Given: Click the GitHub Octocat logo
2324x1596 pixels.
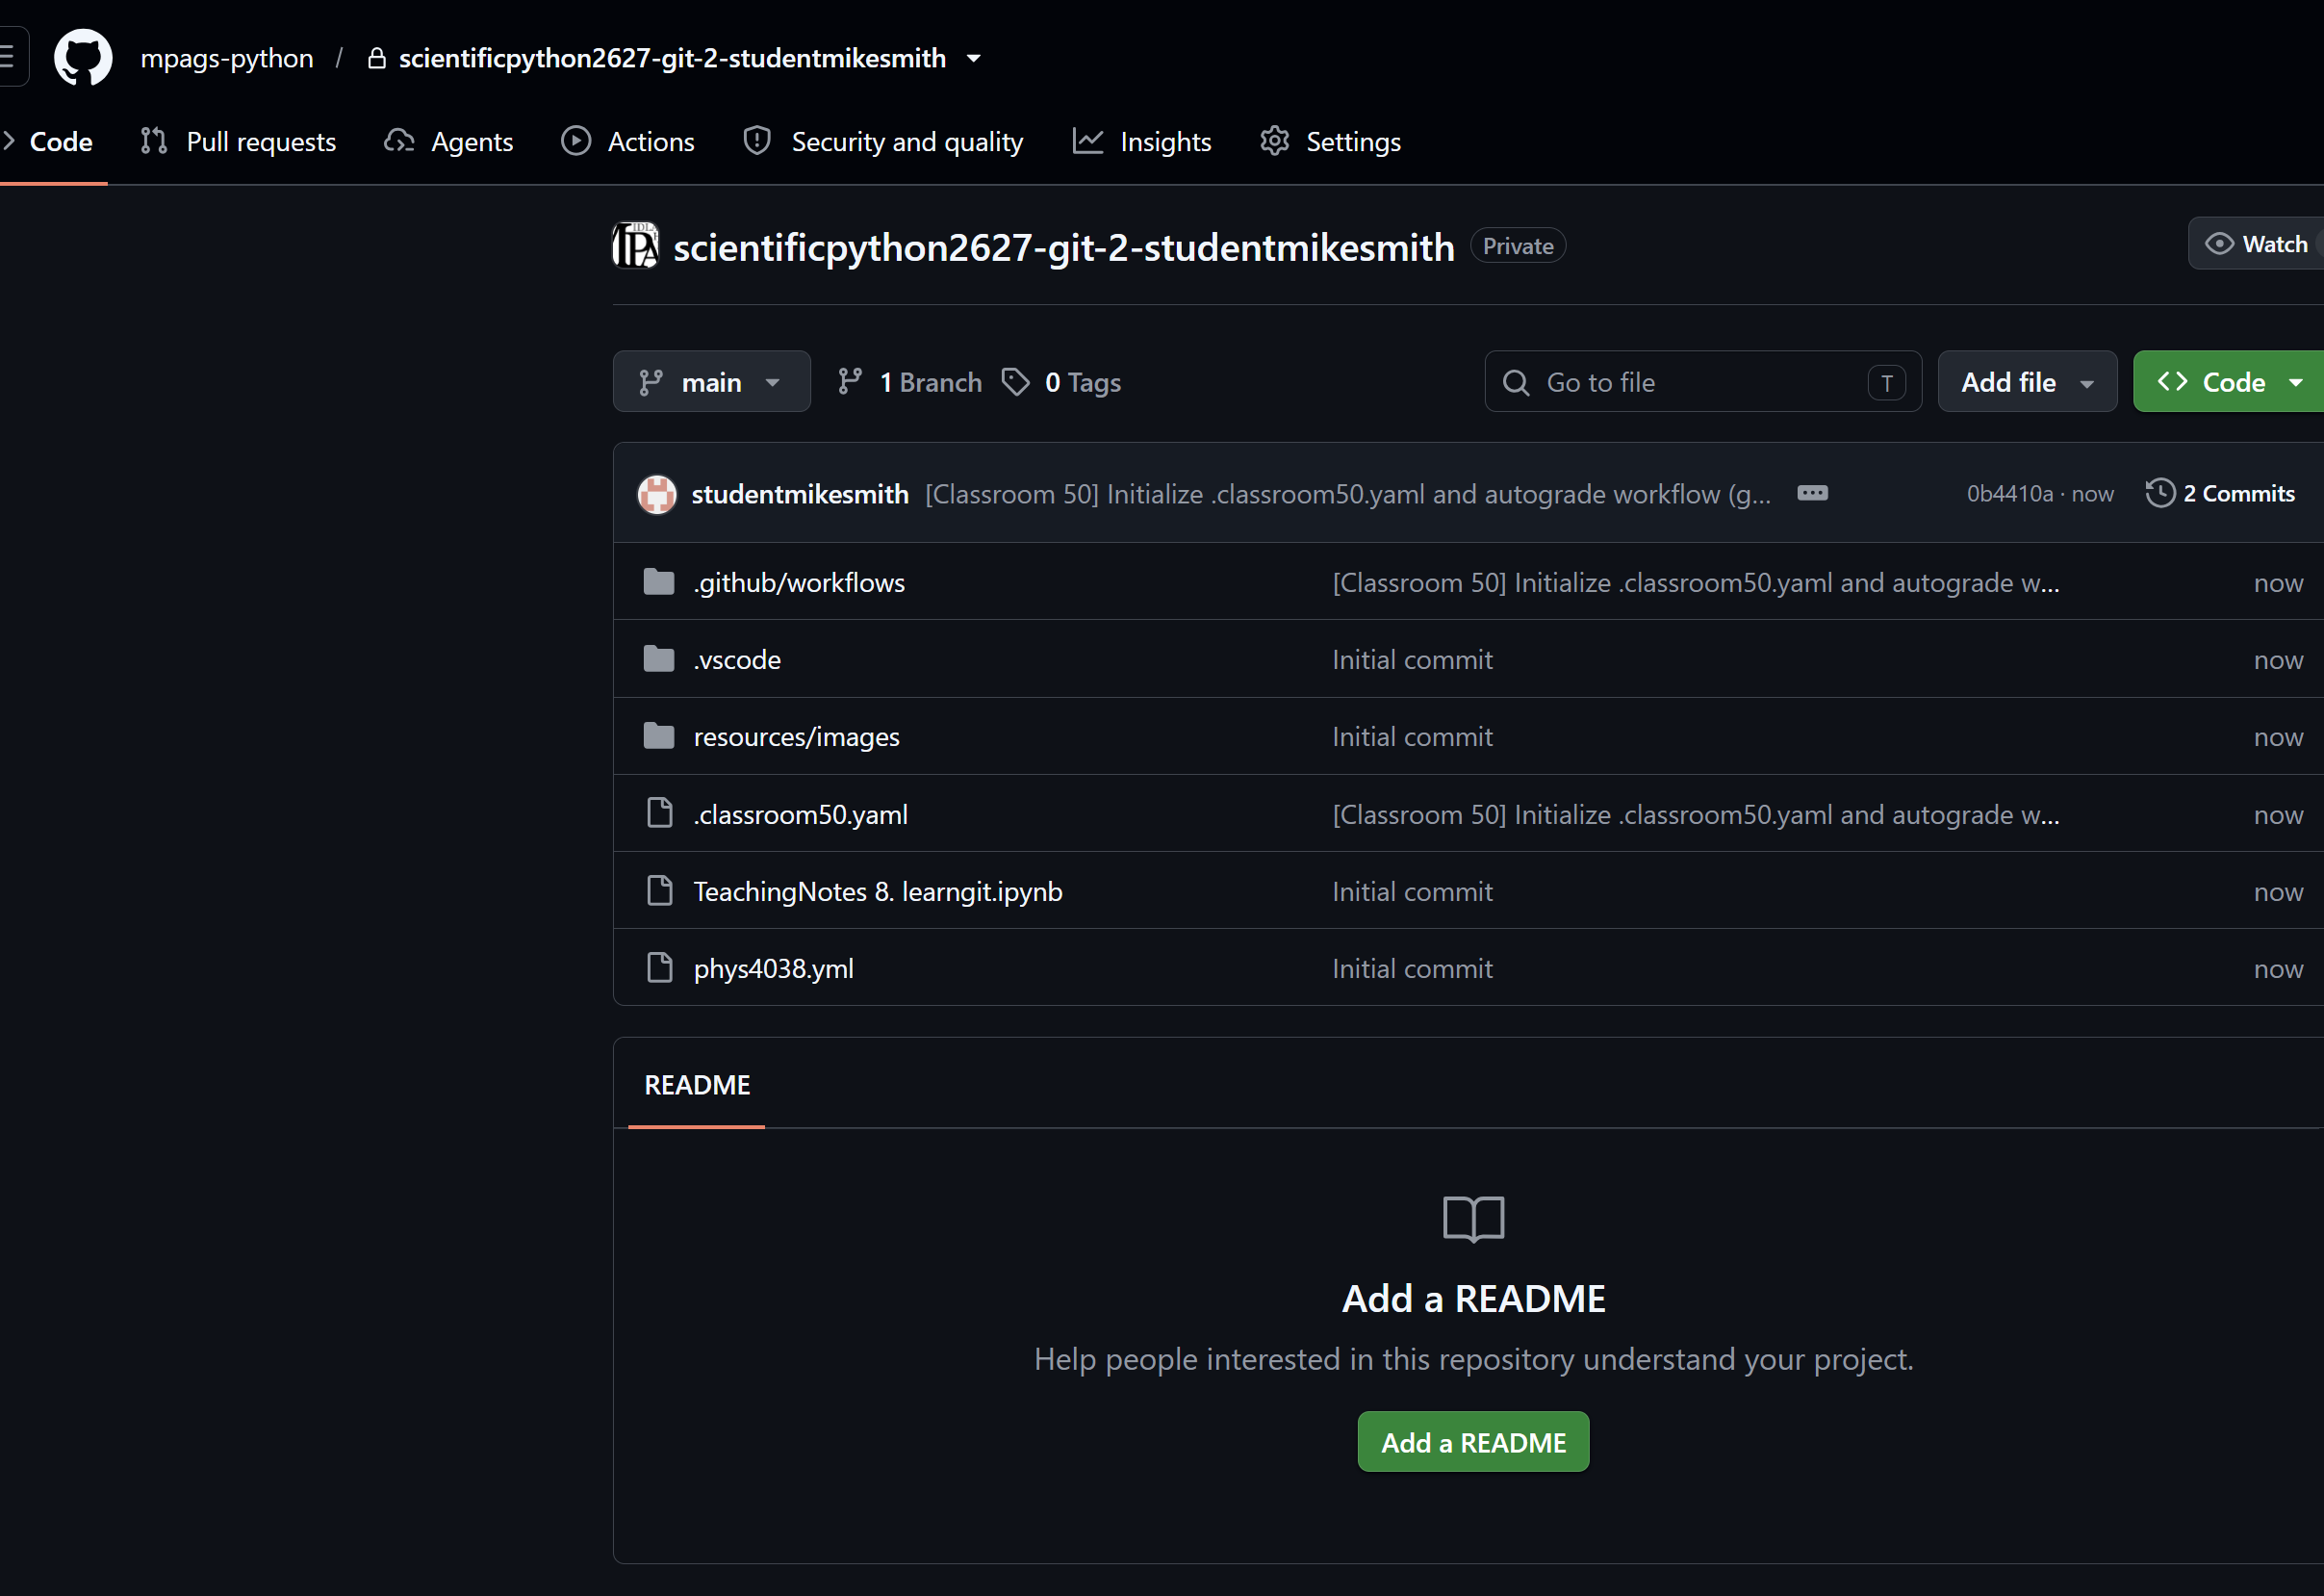Looking at the screenshot, I should tap(83, 58).
